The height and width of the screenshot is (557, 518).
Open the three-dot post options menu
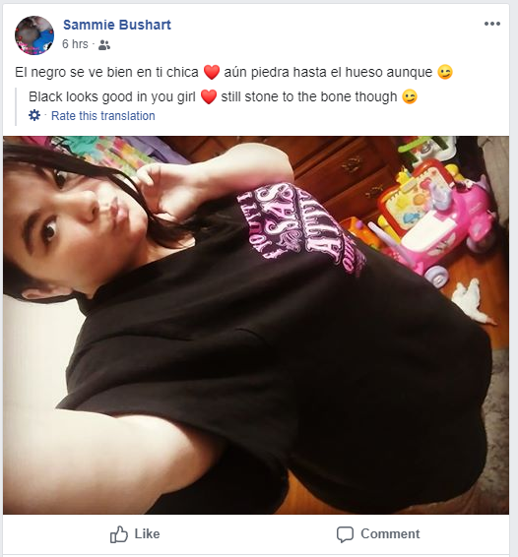tap(492, 24)
